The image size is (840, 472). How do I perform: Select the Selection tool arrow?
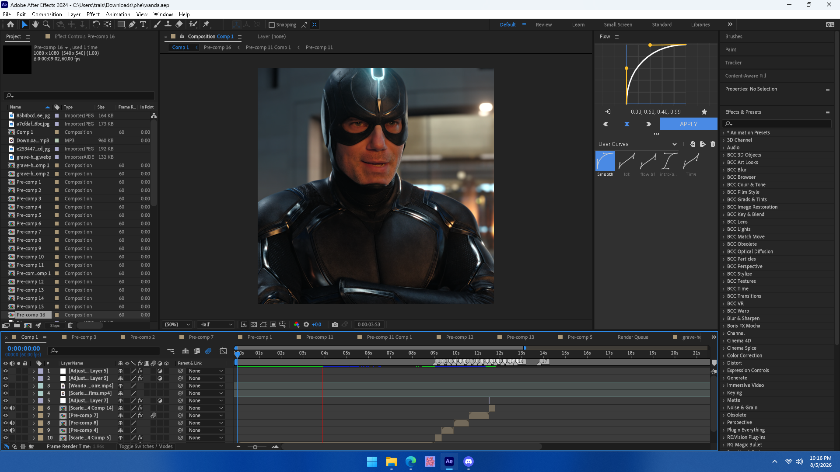24,24
